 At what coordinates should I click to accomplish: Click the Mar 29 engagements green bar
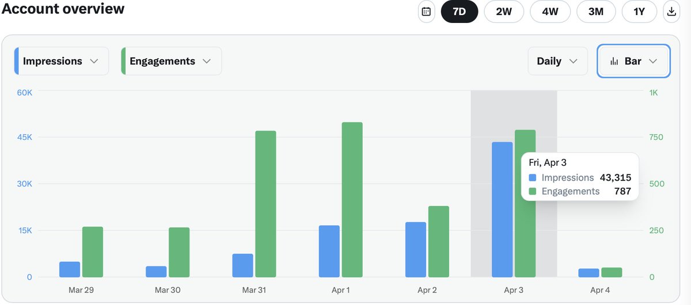(93, 252)
